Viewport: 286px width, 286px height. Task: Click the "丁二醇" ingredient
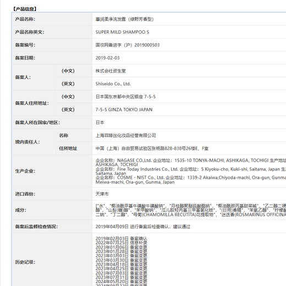[119, 215]
